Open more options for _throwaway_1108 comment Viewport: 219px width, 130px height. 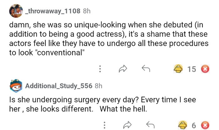coord(100,69)
